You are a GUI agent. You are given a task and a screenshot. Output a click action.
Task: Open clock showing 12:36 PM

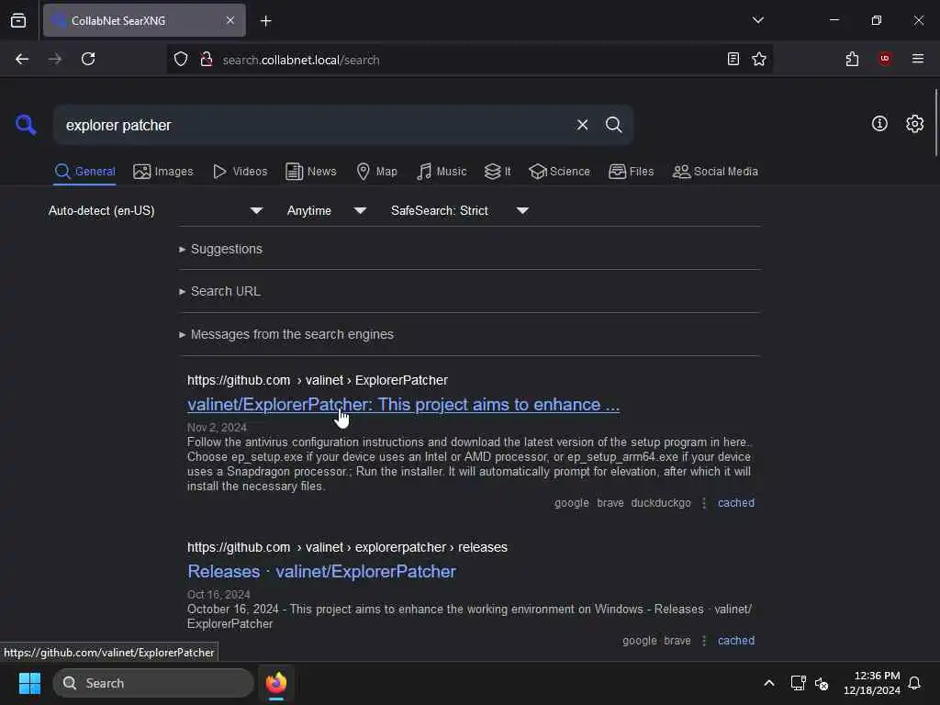pyautogui.click(x=872, y=683)
